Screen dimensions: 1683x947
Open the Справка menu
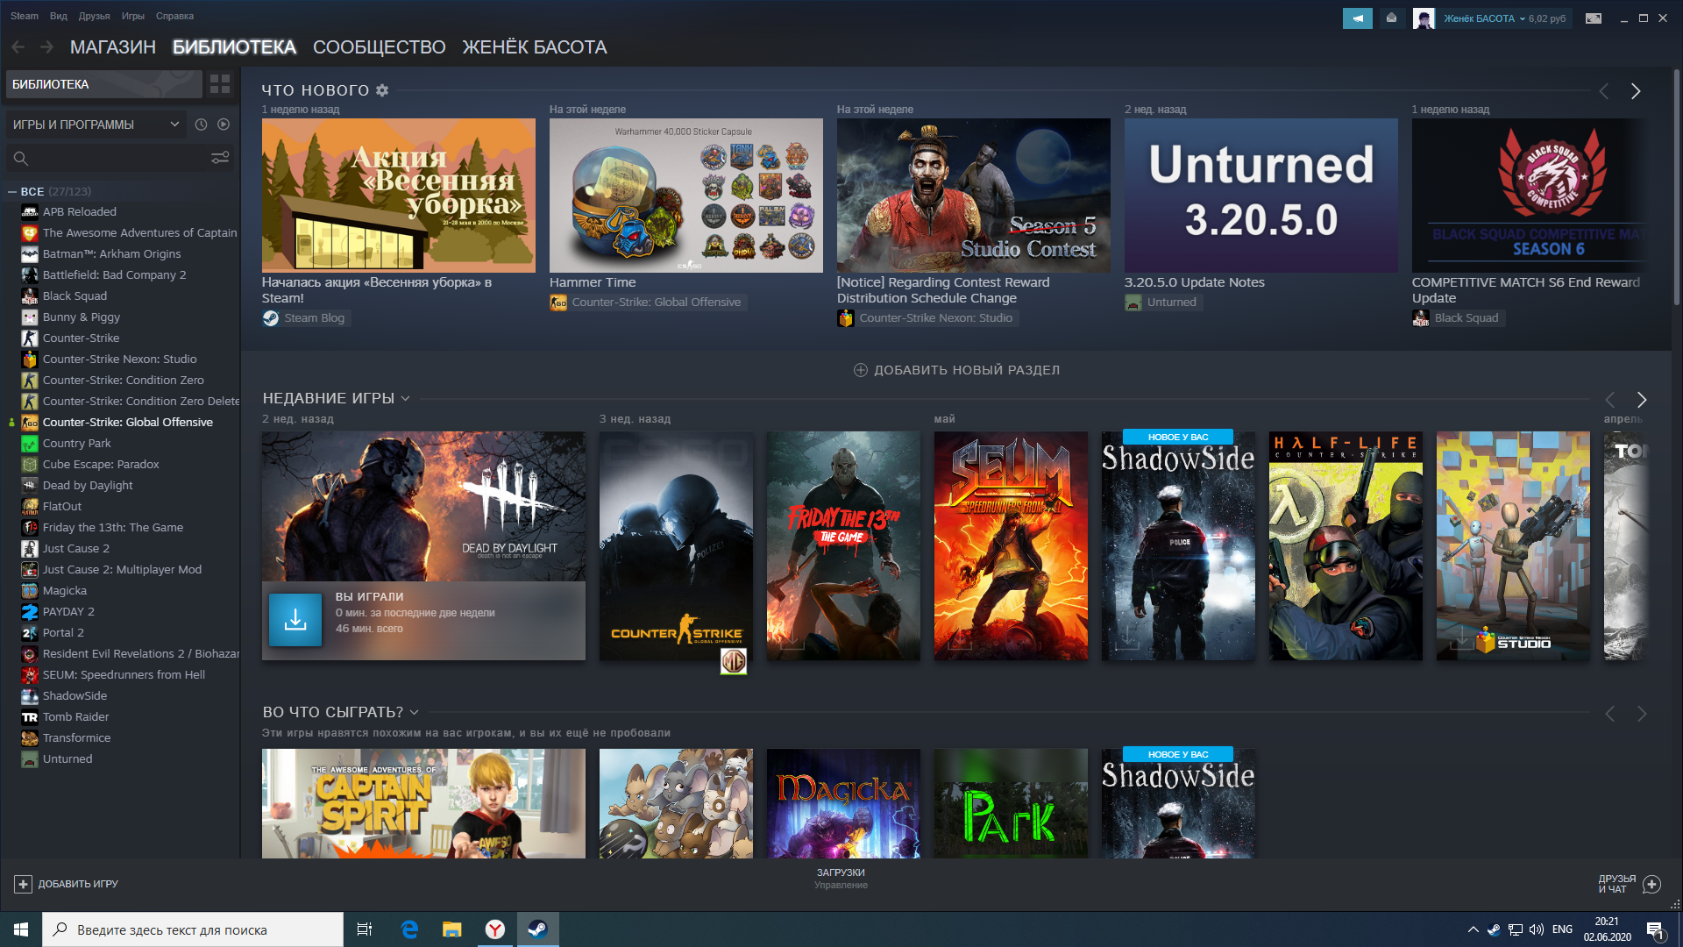tap(174, 16)
